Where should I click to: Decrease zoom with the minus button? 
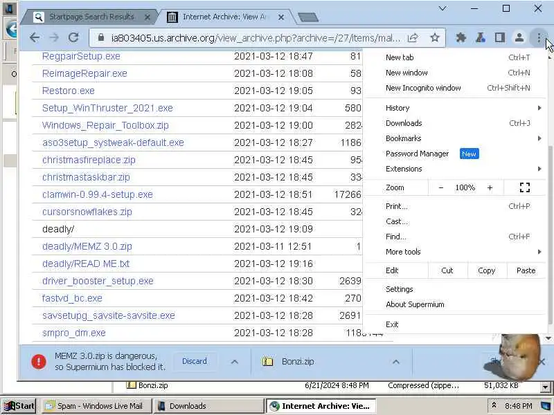coord(440,187)
